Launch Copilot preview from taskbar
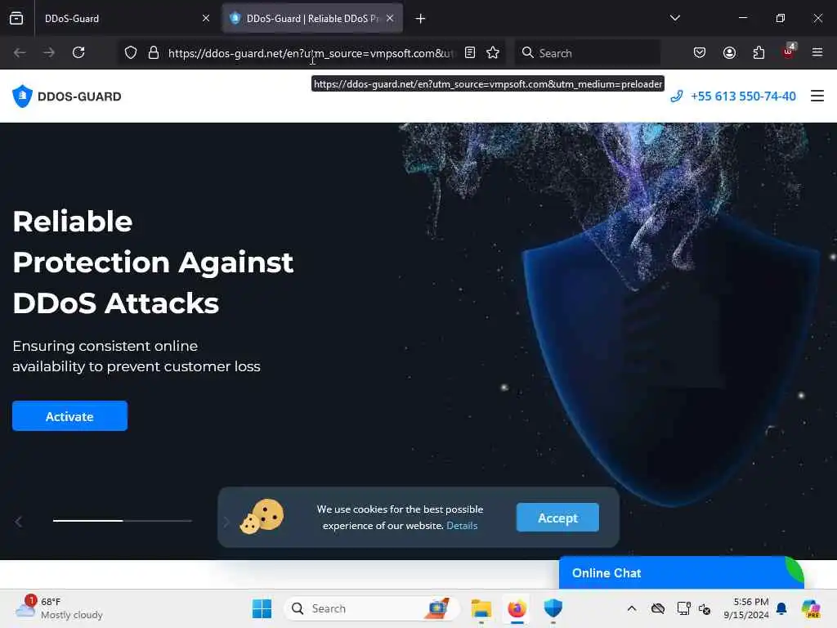837x628 pixels. tap(810, 608)
